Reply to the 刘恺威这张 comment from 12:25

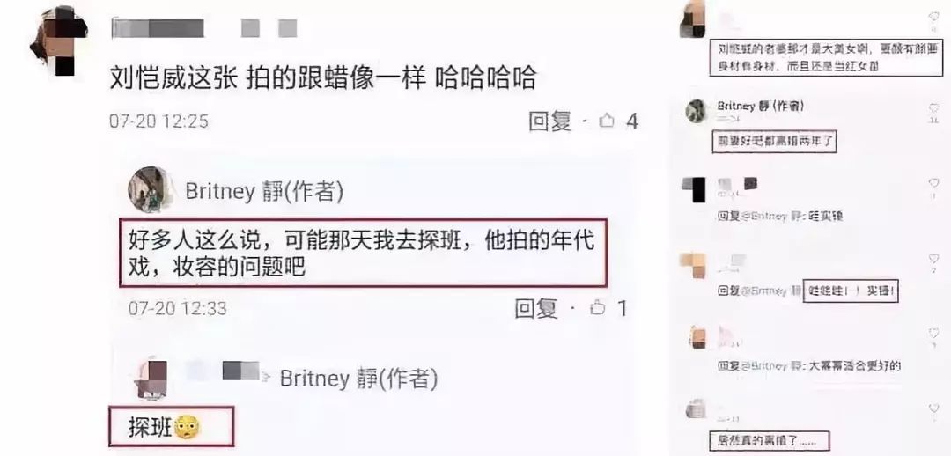[549, 121]
